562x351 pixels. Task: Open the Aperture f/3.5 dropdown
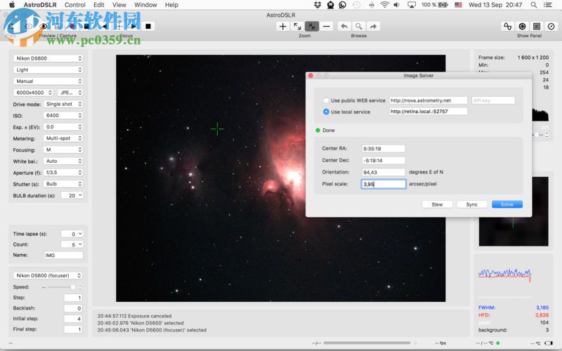click(x=63, y=173)
